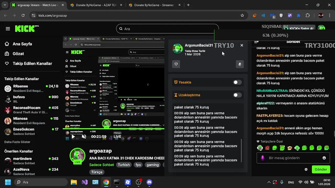
Task: Insert the green halo emote
Action: [x=282, y=148]
